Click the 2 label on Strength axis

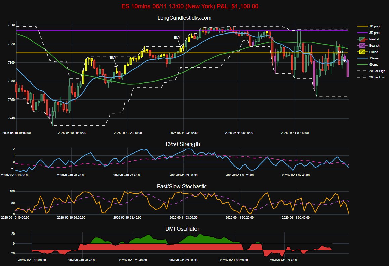tap(14, 149)
